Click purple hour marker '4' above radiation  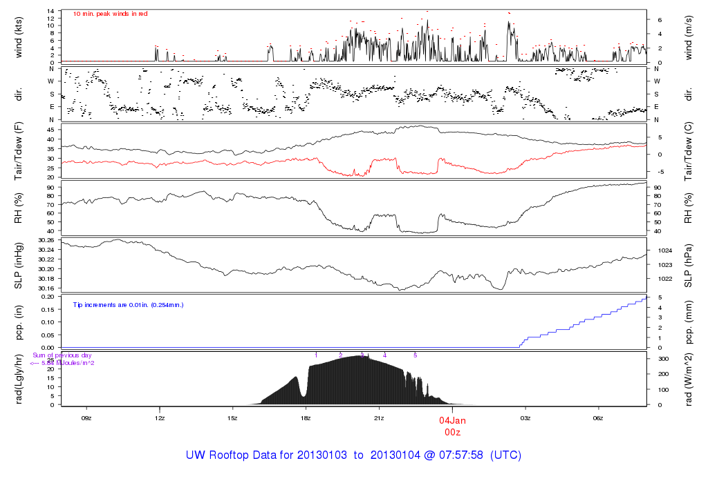click(384, 355)
